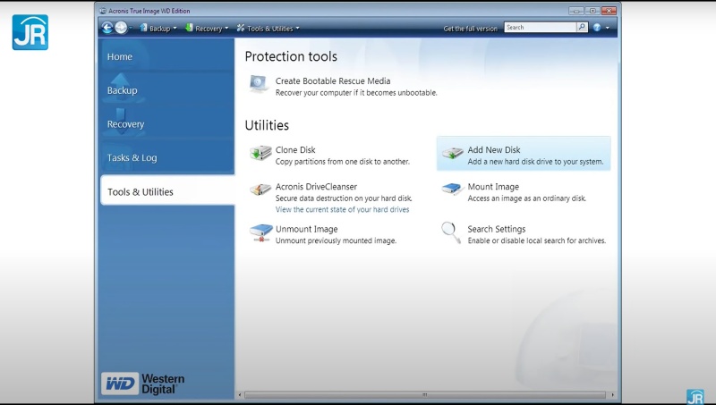
Task: Click the Create Bootable Rescue Media icon
Action: point(259,84)
